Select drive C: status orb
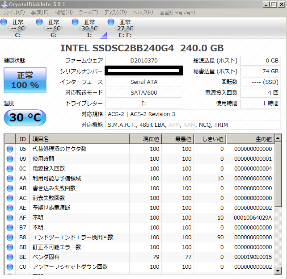 (4, 22)
